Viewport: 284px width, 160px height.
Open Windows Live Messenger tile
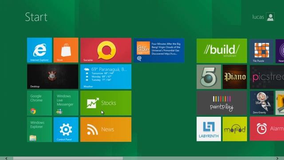[x=66, y=103]
